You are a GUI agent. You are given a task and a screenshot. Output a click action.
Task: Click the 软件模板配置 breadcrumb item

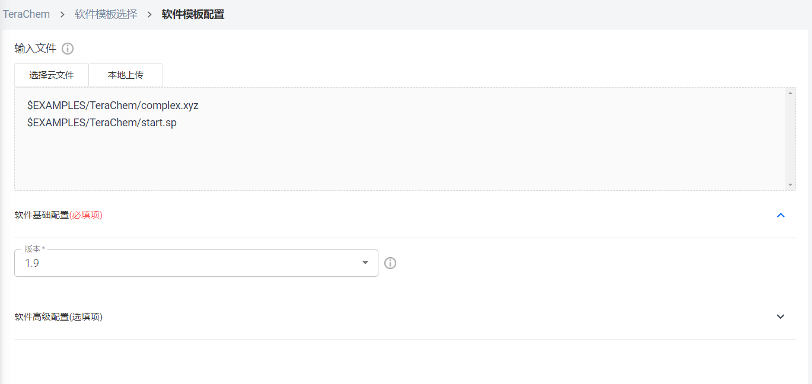(193, 14)
